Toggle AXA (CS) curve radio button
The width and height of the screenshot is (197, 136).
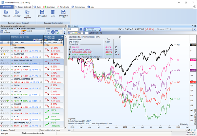70,47
